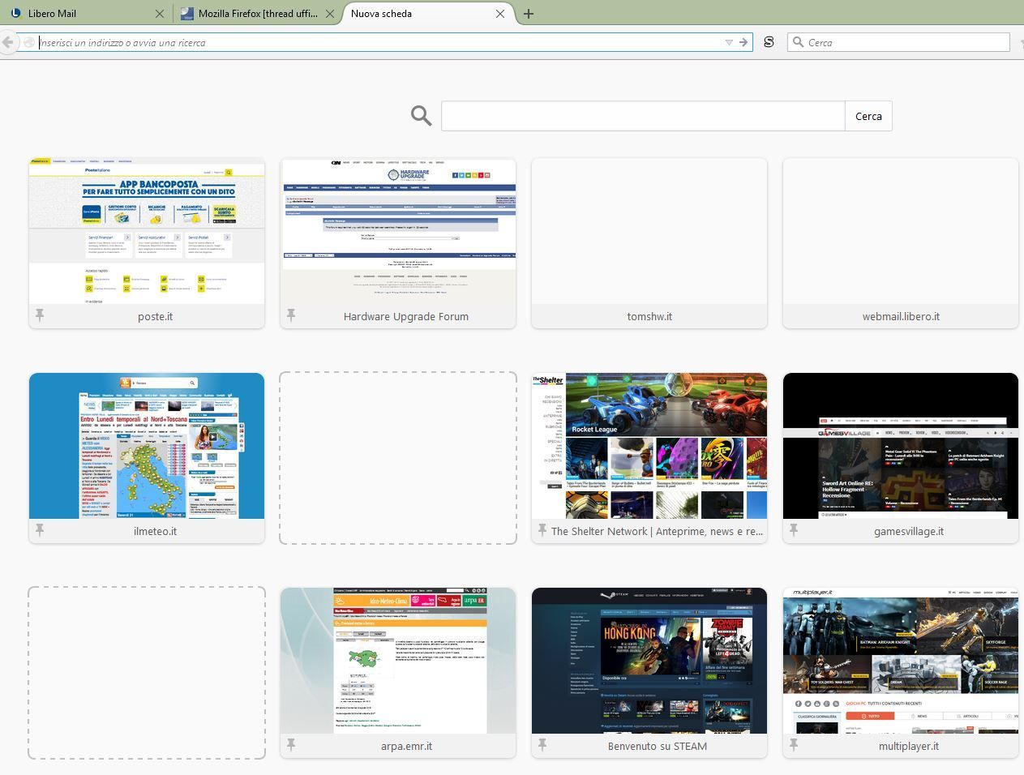
Task: Open a new tab with plus button
Action: click(529, 14)
